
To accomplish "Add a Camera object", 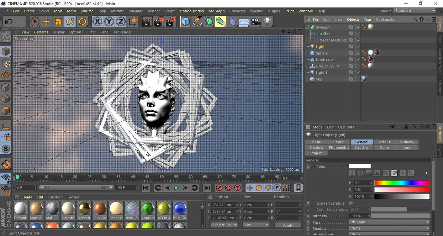I will [x=256, y=21].
